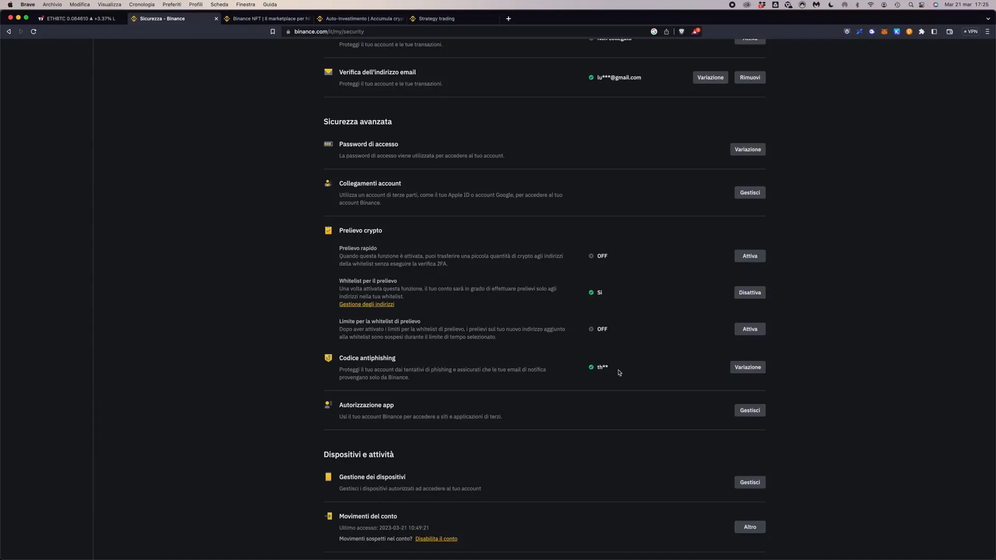The image size is (996, 560).
Task: Open Archivio menu in menu bar
Action: tap(53, 5)
